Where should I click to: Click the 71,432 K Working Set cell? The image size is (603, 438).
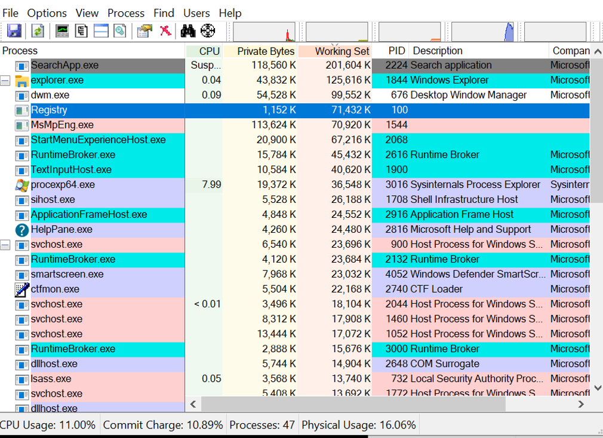tap(351, 110)
